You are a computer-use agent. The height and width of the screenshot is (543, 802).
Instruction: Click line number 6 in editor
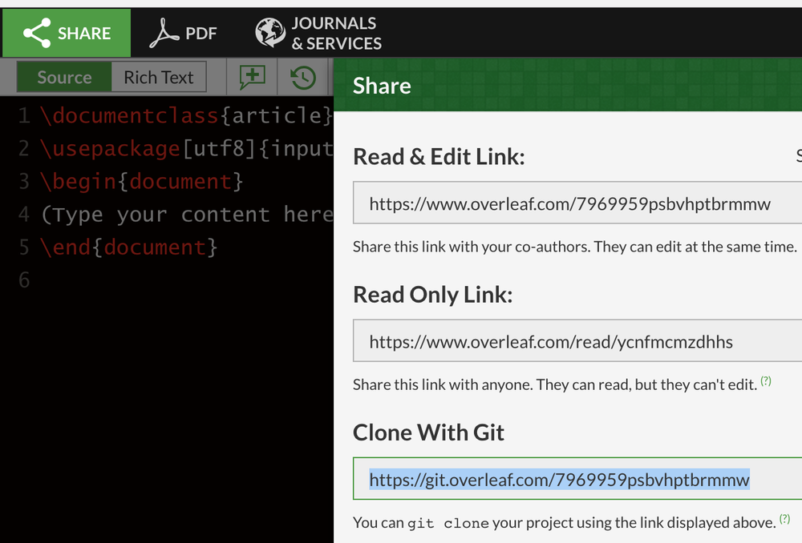point(24,280)
